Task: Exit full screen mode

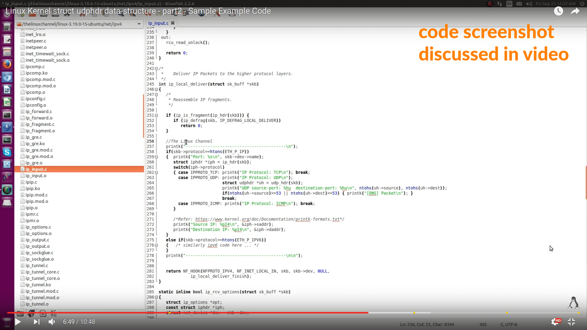Action: pos(571,322)
